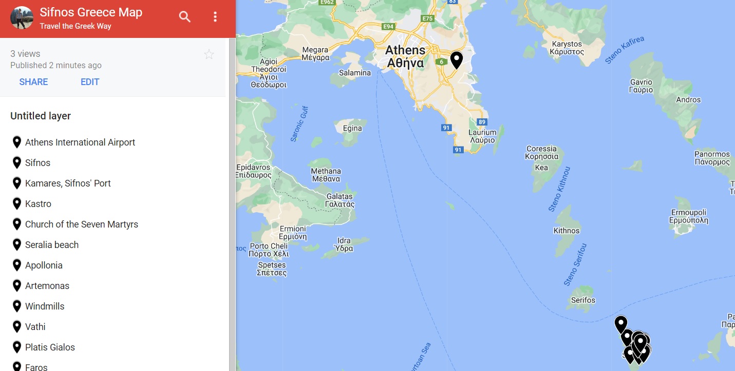
Task: Click the pin icon beside Kastro
Action: (x=16, y=203)
